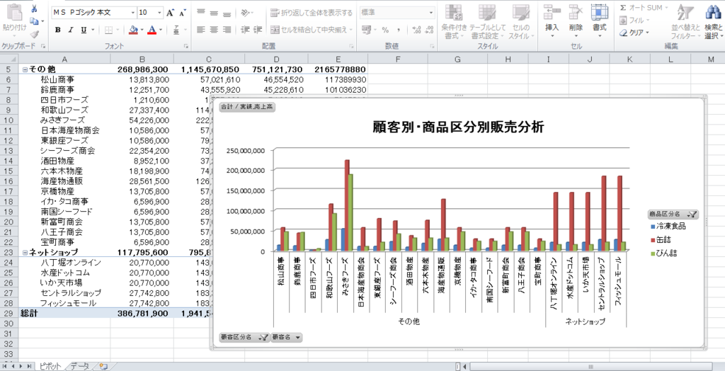Open Sort and Filter (並べ替えとフィルター)
This screenshot has height=371, width=725.
click(x=685, y=22)
